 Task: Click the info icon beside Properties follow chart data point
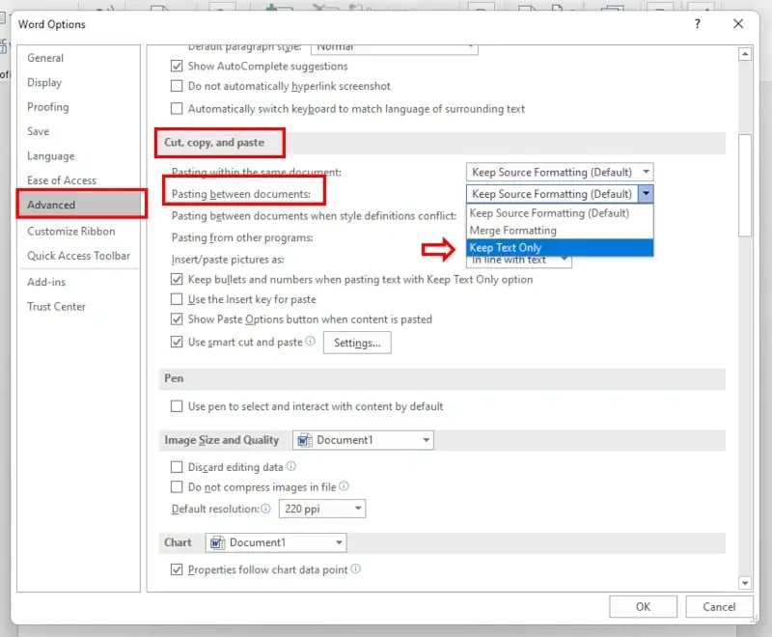356,569
